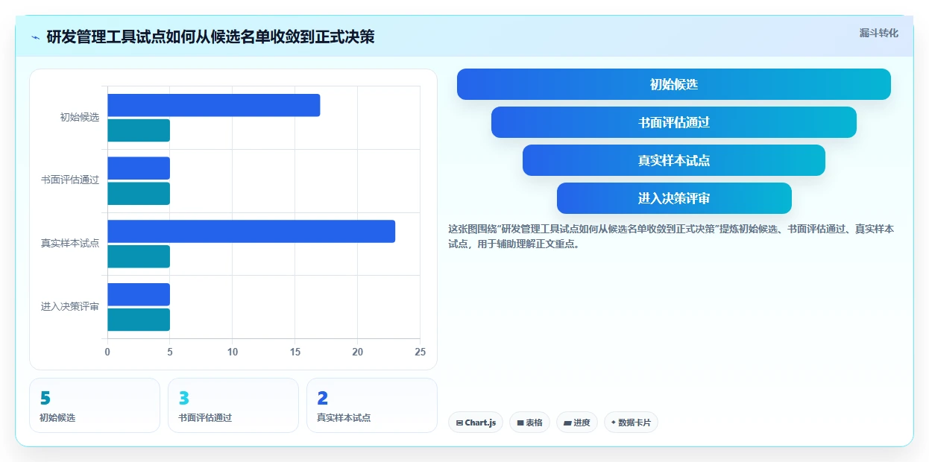Click the teal bar for 书面评估通过
This screenshot has width=929, height=462.
[x=139, y=194]
